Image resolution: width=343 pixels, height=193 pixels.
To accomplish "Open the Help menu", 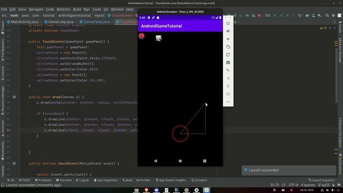I will coord(130,10).
